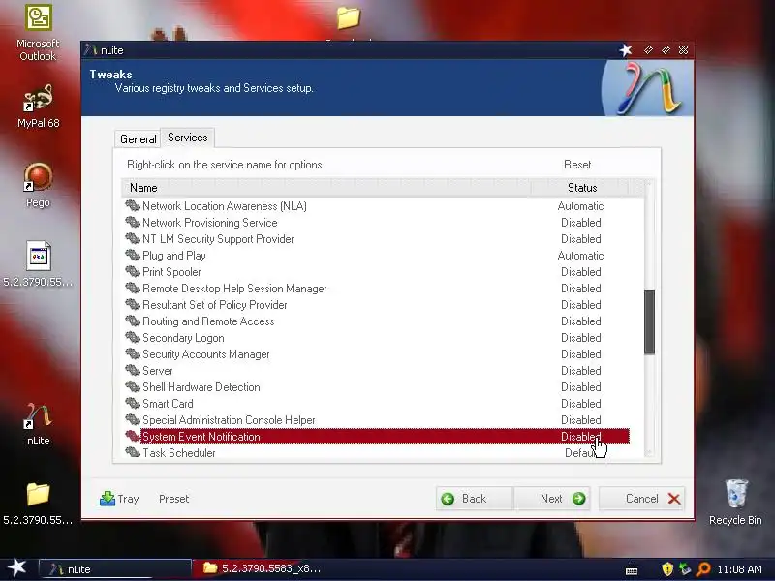The image size is (775, 581).
Task: Click the star icon in nLite title bar
Action: click(x=626, y=50)
